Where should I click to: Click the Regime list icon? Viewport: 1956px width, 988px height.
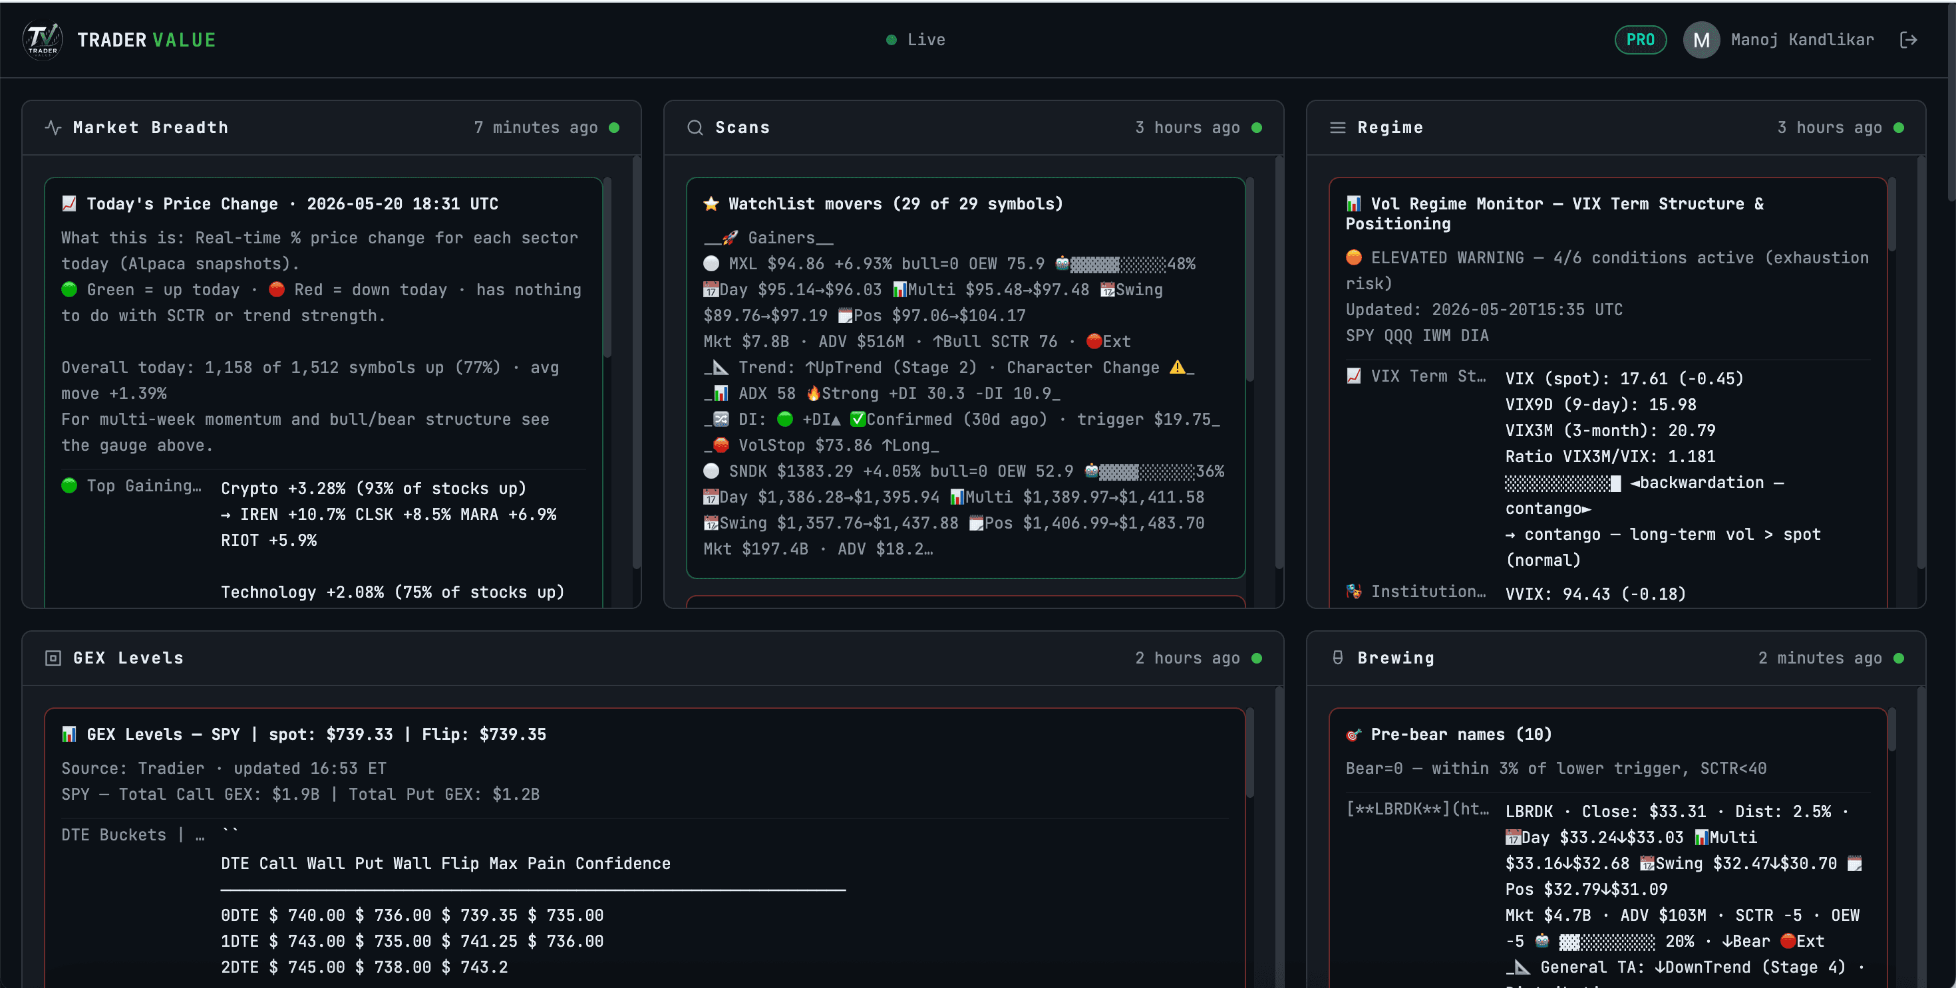tap(1337, 128)
